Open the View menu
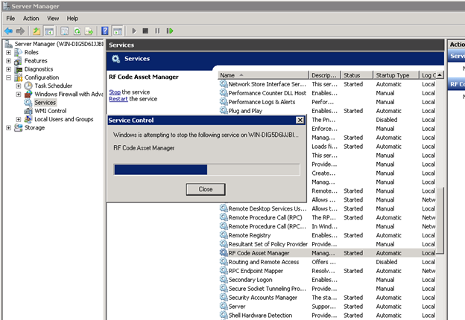Viewport: 465px width, 320px height. point(53,19)
